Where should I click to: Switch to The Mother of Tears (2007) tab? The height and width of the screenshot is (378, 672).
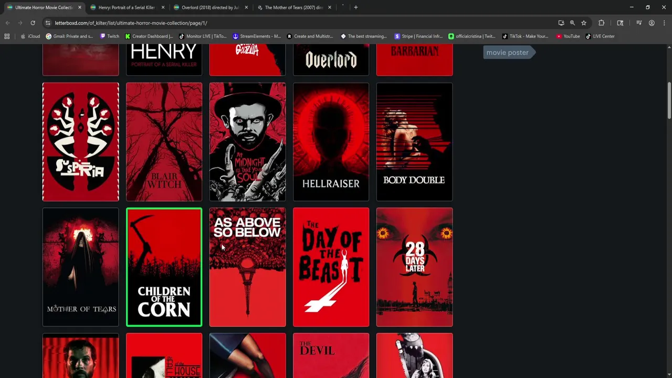[x=293, y=7]
